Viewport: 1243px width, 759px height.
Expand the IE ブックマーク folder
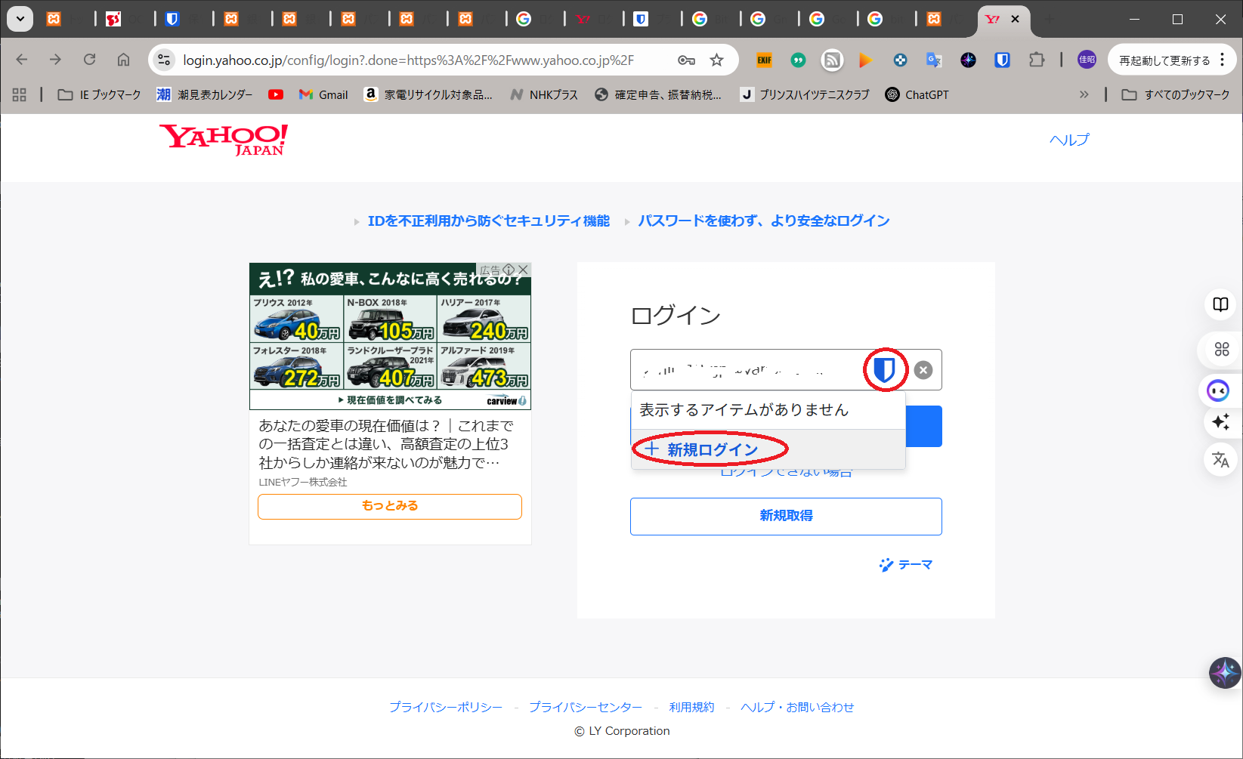click(x=100, y=94)
